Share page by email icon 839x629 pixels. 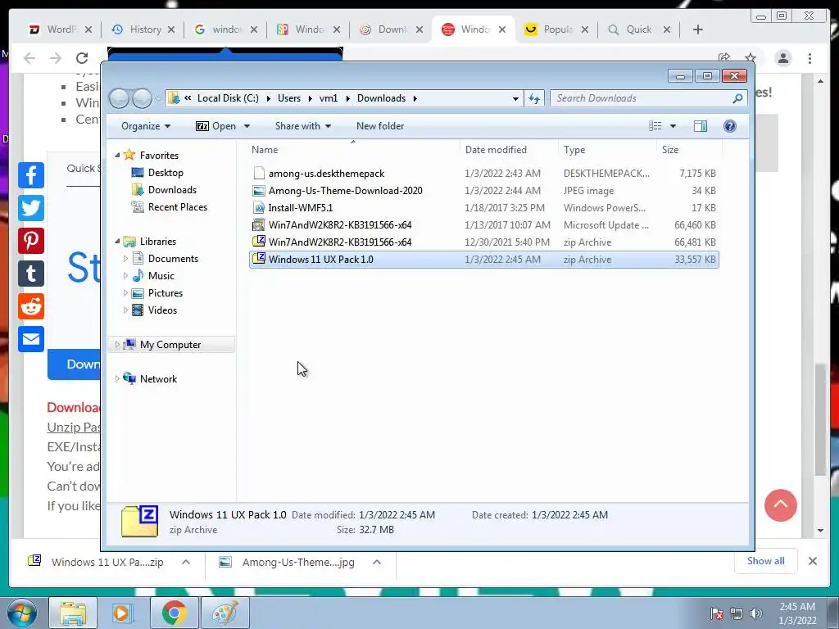[31, 339]
